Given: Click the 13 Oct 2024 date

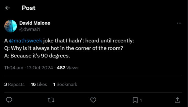Looking at the screenshot, I should click(40, 68).
